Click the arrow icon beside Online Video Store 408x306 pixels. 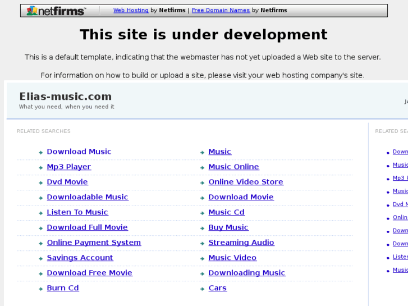(x=203, y=183)
